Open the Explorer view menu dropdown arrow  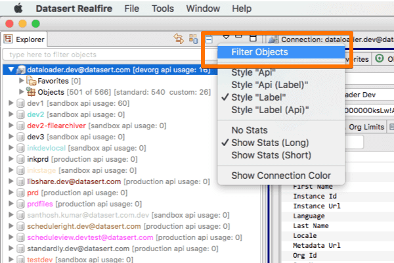226,37
